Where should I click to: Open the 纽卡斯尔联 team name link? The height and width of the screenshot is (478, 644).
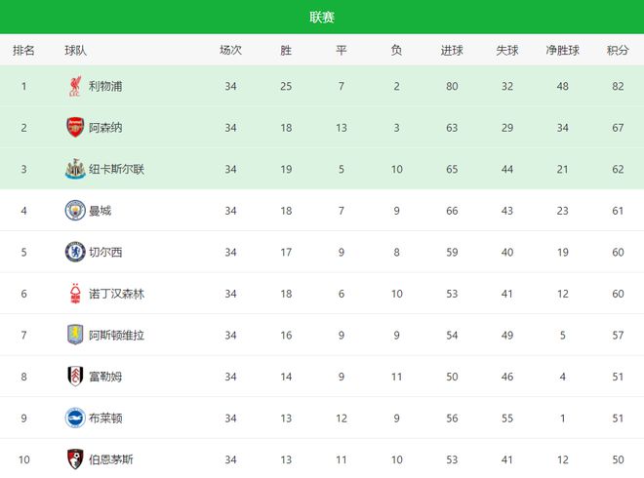coord(116,170)
